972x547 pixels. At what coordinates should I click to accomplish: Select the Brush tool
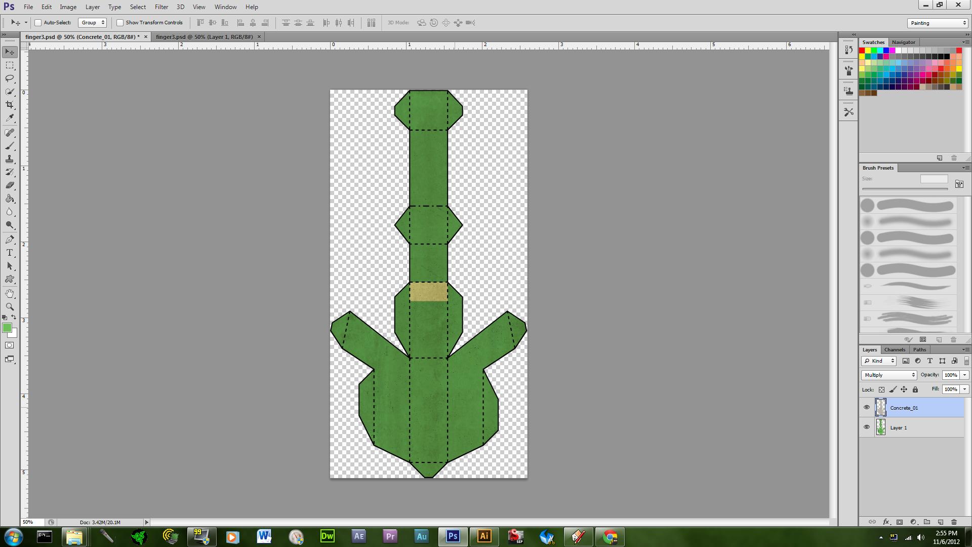pos(10,146)
